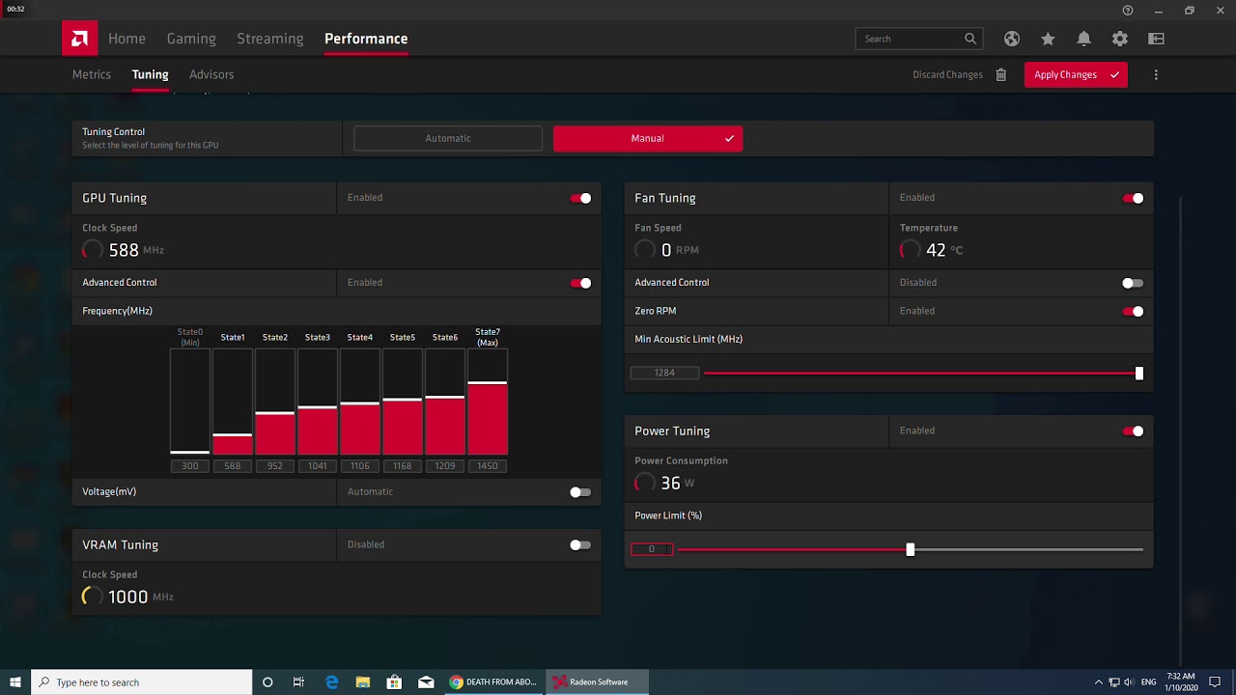The height and width of the screenshot is (695, 1236).
Task: Click the State7 frequency value 1450
Action: tap(488, 466)
